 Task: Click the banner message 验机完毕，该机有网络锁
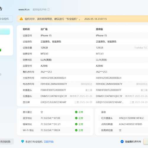38,19
